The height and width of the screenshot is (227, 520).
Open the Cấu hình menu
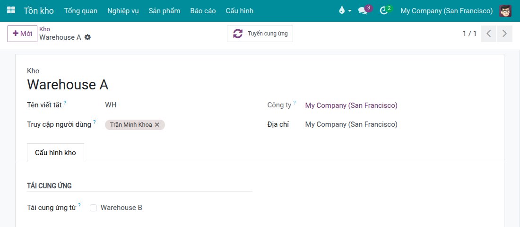(240, 11)
